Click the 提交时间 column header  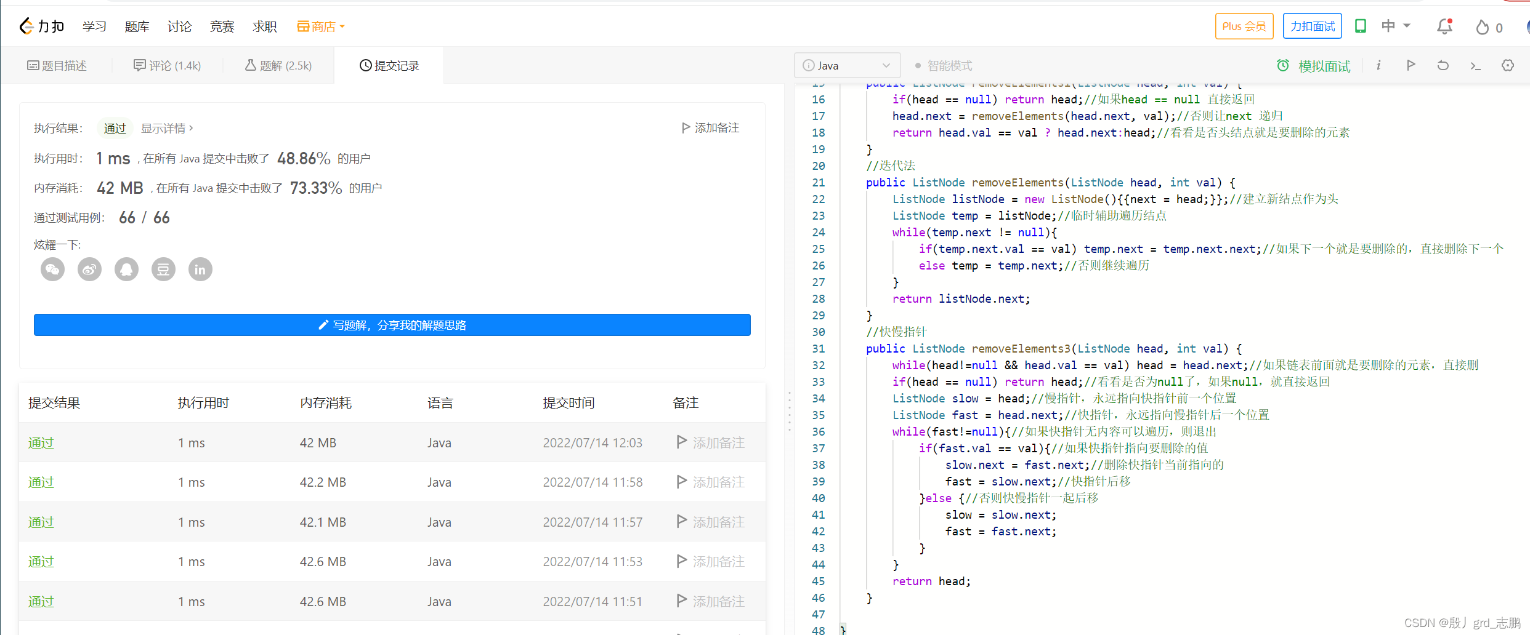pyautogui.click(x=569, y=402)
